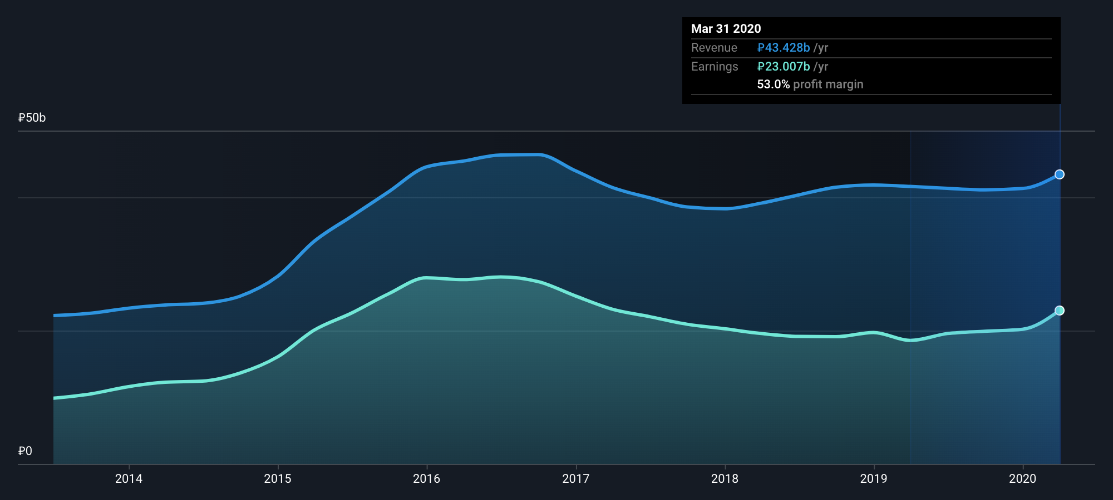Select the 2018 x-axis label
Screen dimensions: 1113x500
click(x=725, y=478)
